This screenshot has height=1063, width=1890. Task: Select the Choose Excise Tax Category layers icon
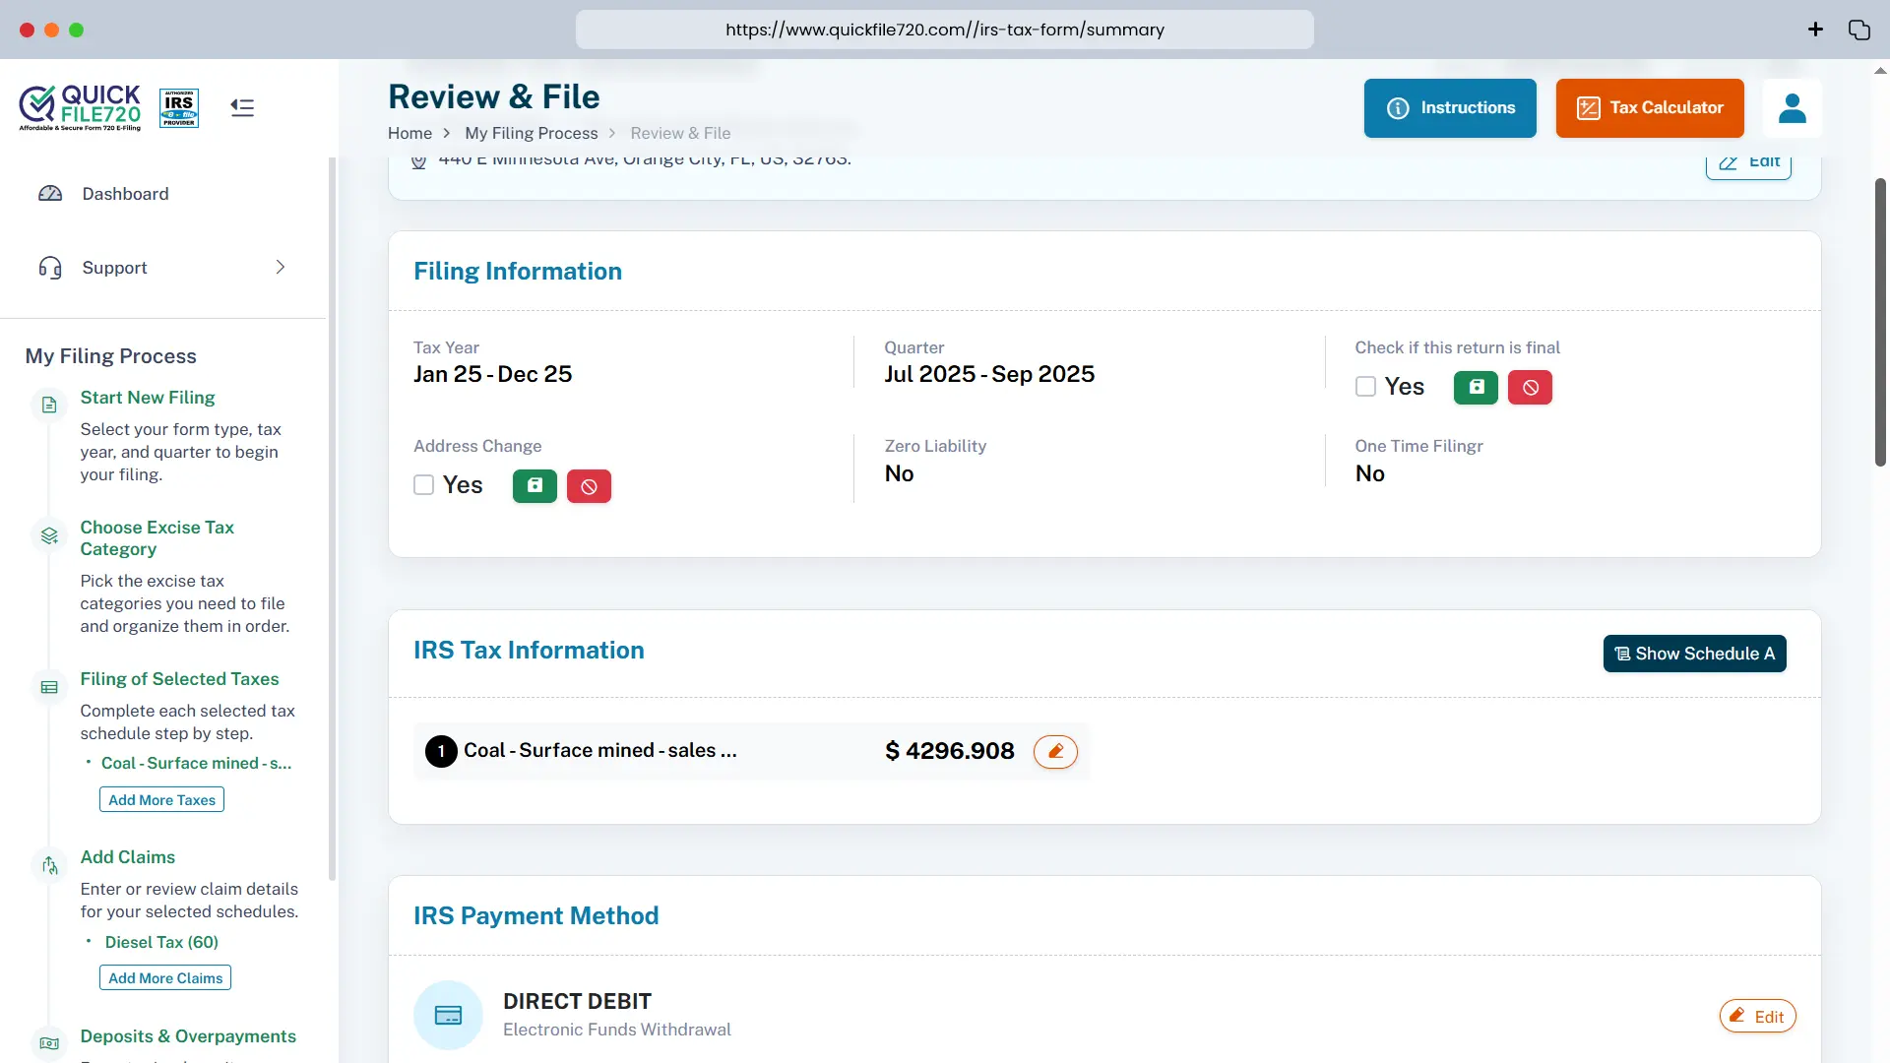[49, 535]
